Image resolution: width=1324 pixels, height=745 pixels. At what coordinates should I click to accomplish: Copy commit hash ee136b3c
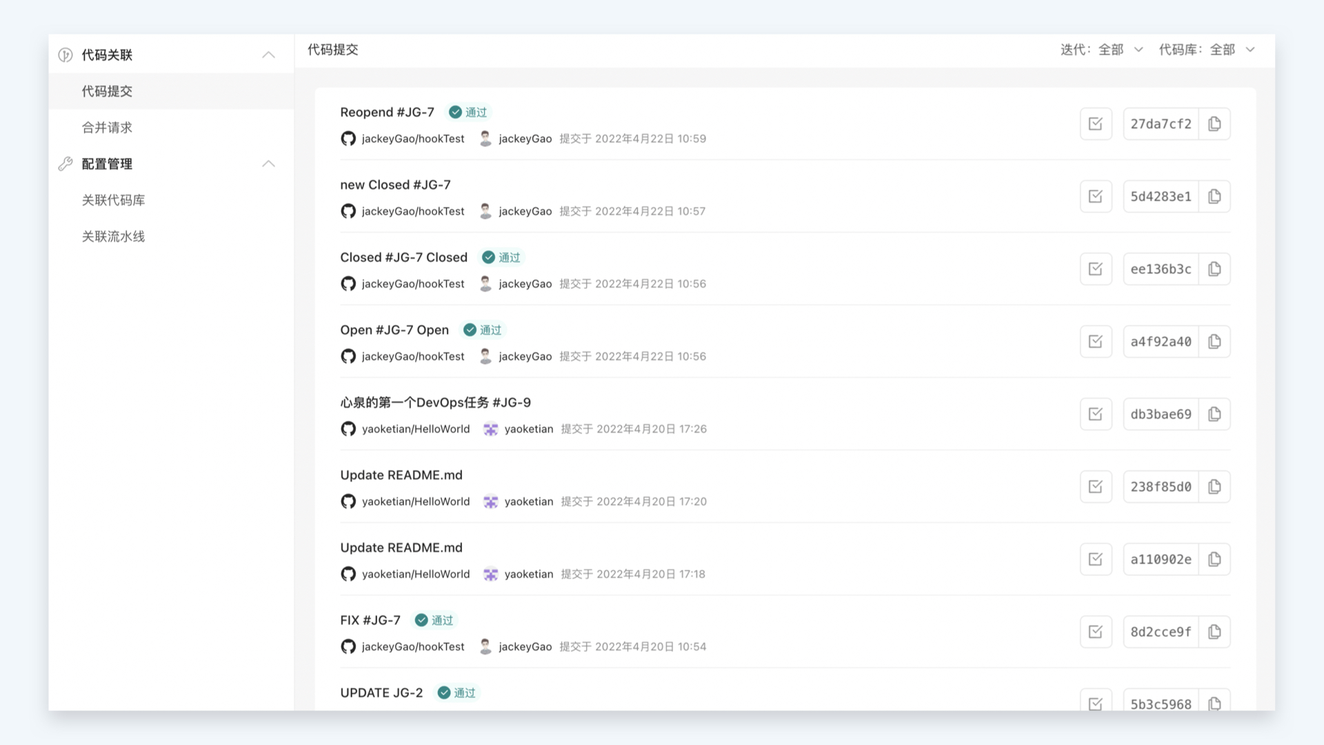[x=1214, y=269]
